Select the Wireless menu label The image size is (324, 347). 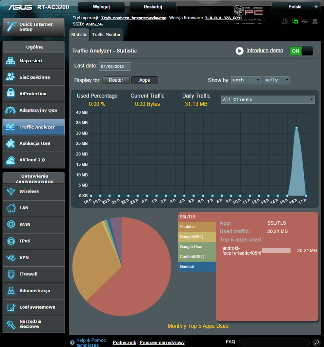point(29,191)
